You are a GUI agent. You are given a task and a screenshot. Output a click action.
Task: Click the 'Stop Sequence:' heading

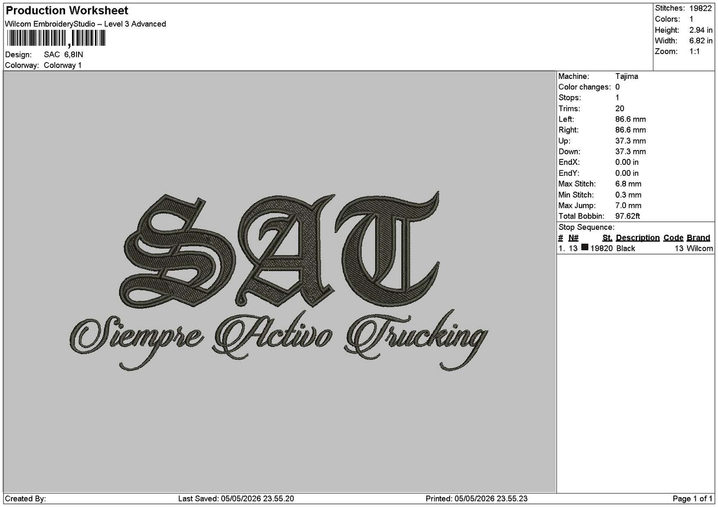586,227
